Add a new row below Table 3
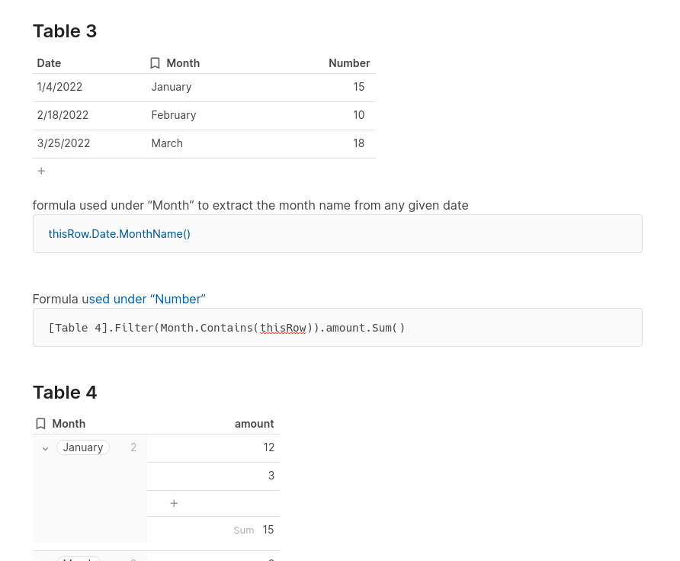The width and height of the screenshot is (680, 561). tap(41, 171)
